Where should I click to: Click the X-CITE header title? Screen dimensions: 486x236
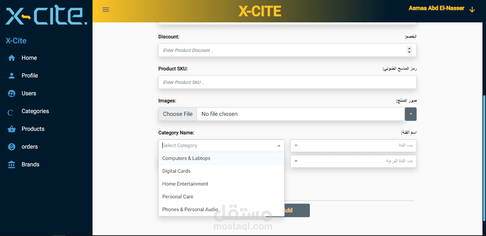click(260, 11)
